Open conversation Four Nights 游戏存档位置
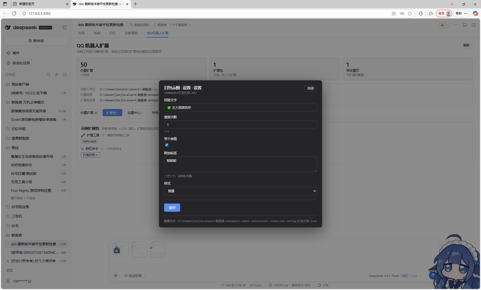This screenshot has height=290, width=481. coord(36,190)
